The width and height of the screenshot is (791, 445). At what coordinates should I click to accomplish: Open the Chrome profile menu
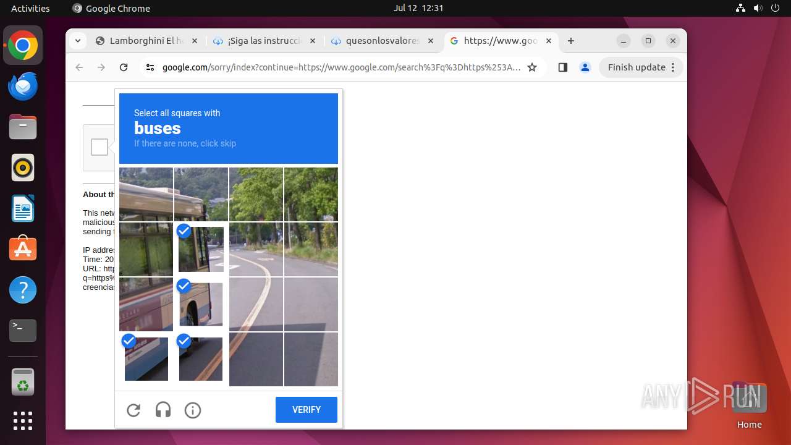(x=585, y=67)
